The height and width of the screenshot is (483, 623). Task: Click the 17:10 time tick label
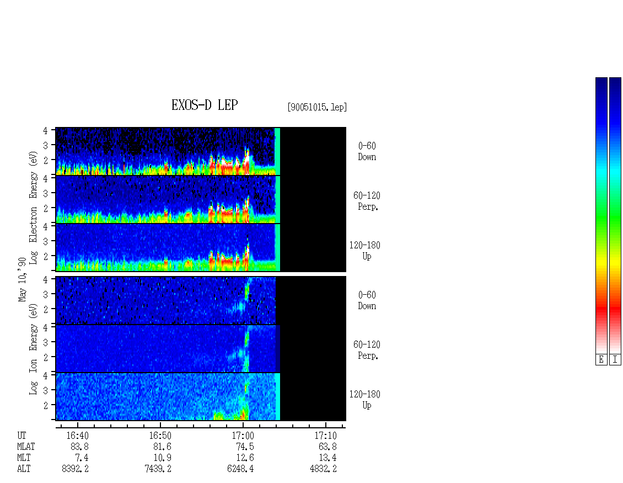(x=325, y=436)
